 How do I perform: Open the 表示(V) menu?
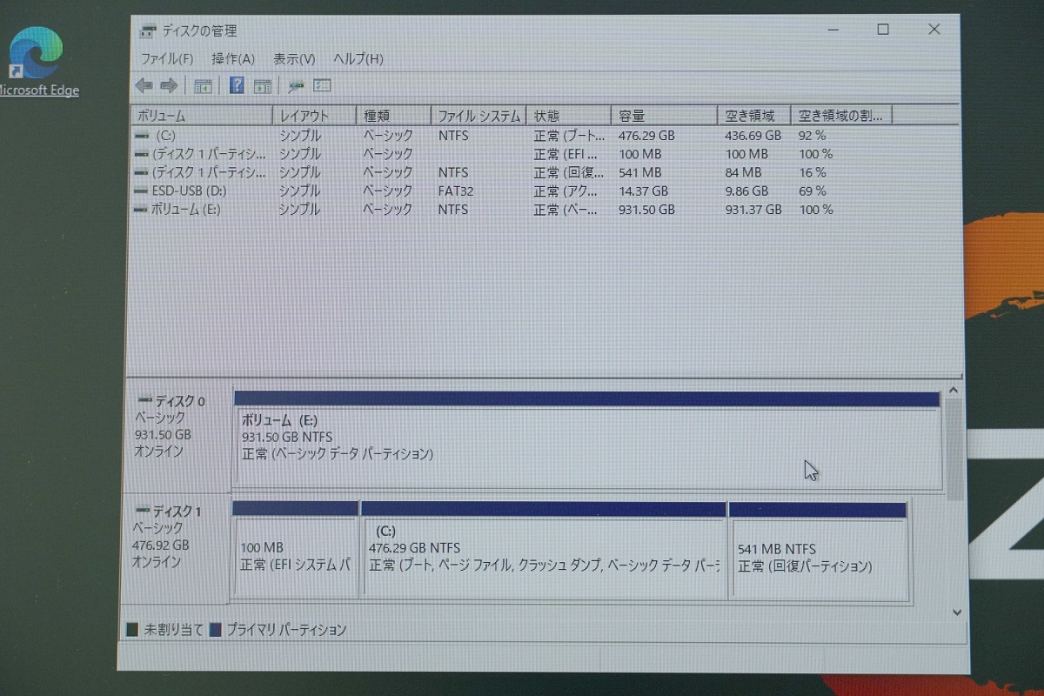pyautogui.click(x=294, y=59)
